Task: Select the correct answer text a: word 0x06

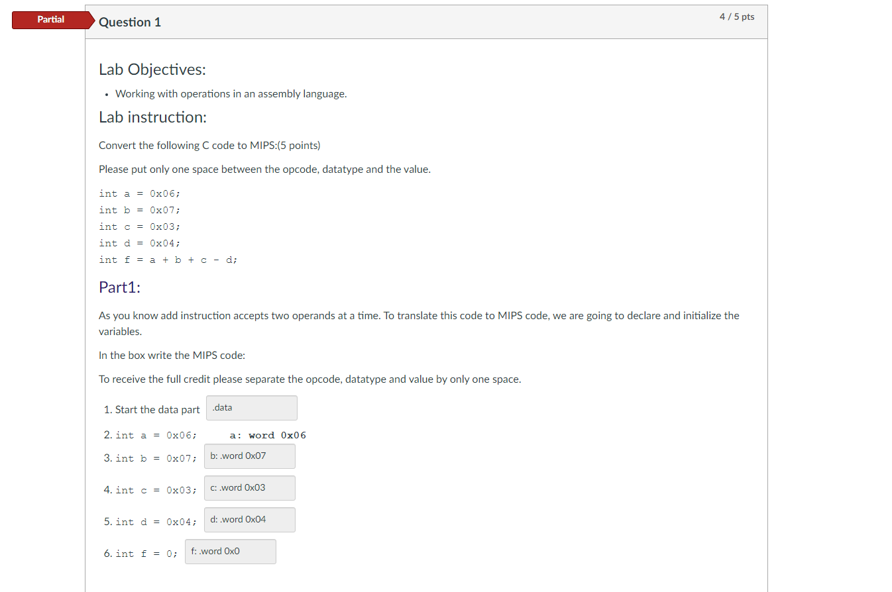Action: 268,435
